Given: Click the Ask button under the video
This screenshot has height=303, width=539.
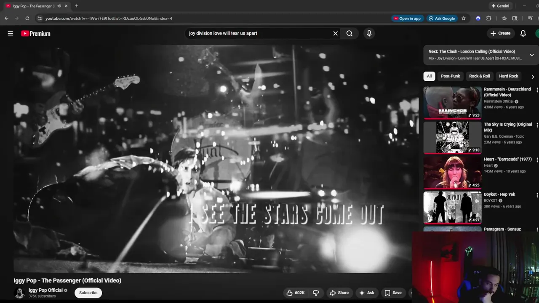Looking at the screenshot, I should click(366, 293).
